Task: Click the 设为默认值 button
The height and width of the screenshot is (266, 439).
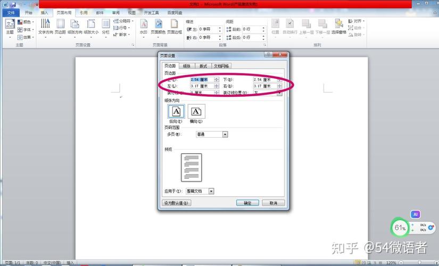Action: point(176,203)
